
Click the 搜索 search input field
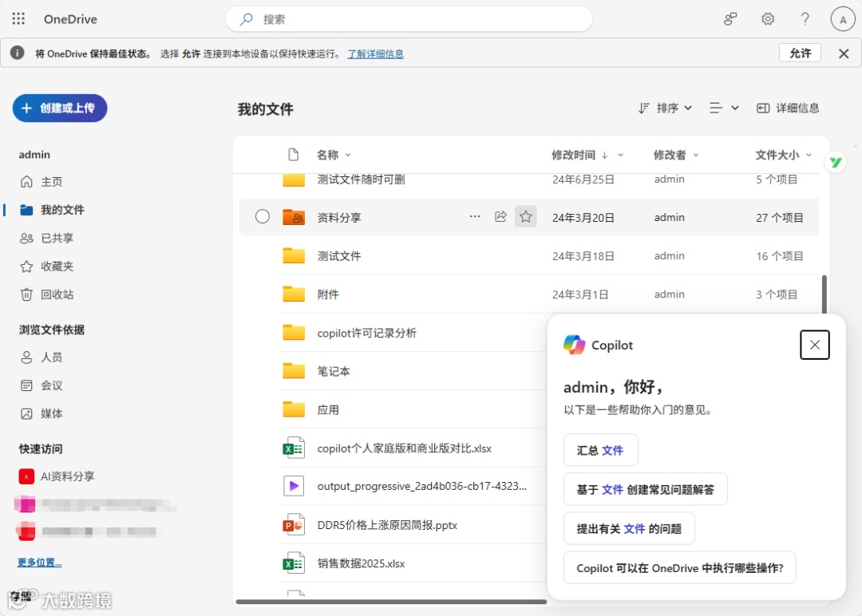click(x=409, y=19)
